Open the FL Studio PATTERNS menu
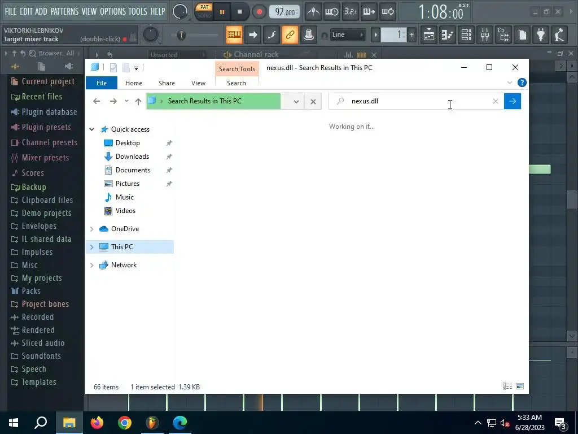The height and width of the screenshot is (434, 578). 64,11
